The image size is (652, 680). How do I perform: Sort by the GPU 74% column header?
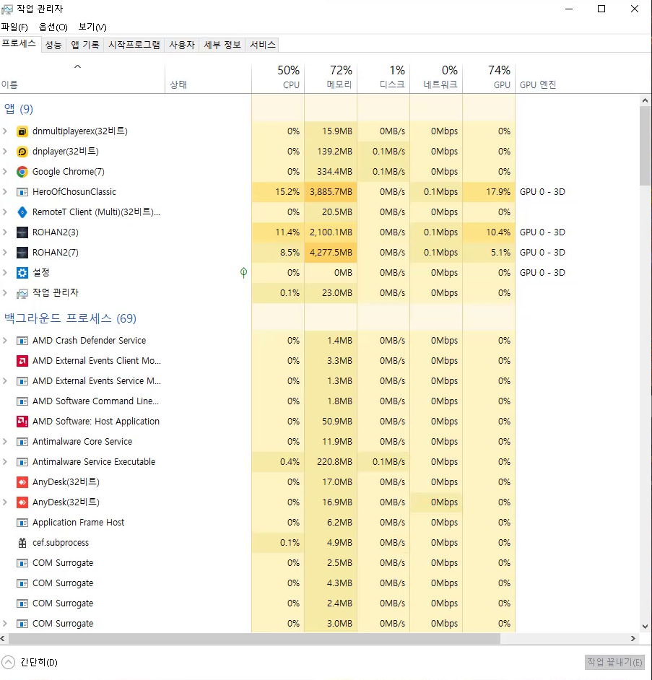tap(490, 77)
